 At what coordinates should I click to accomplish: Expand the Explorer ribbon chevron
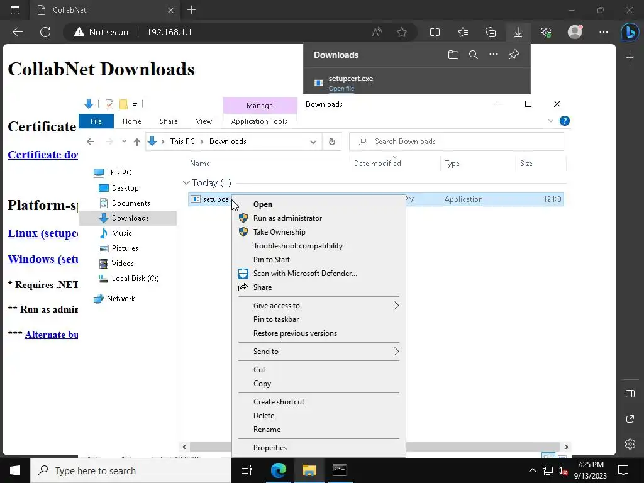pos(551,121)
